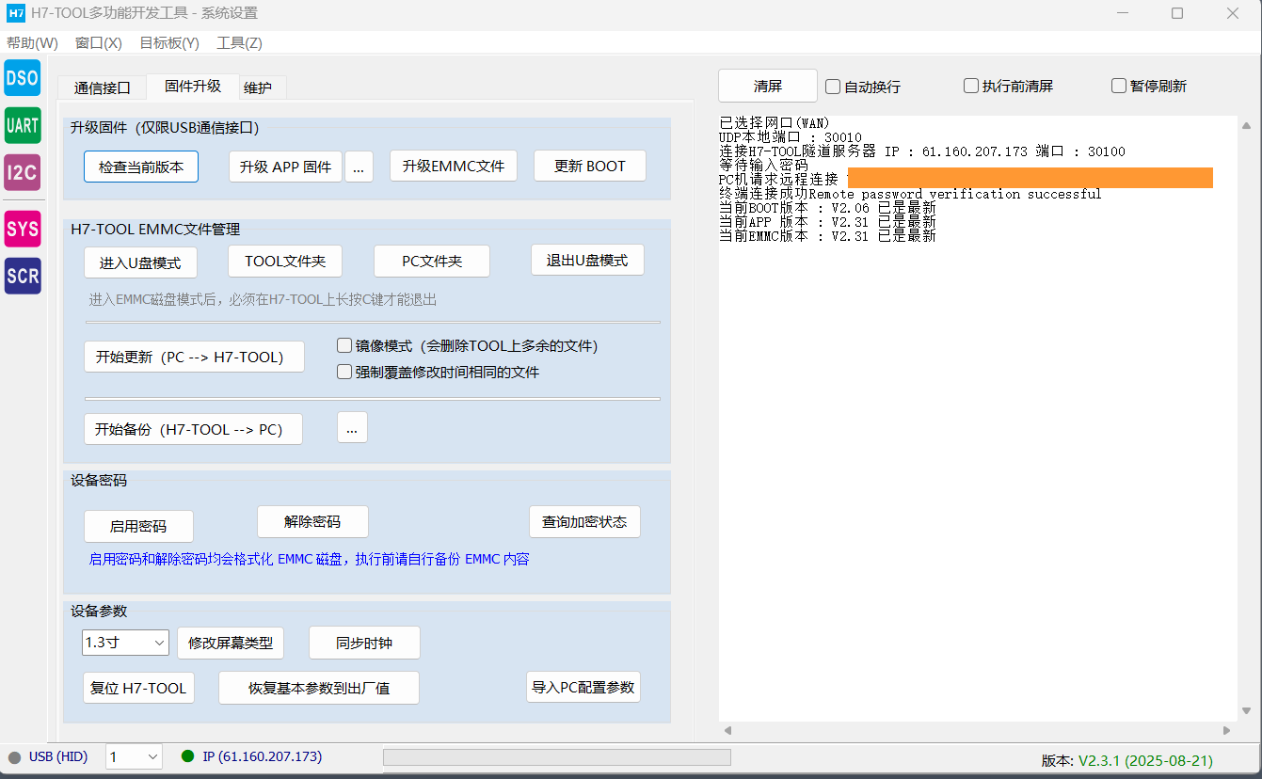Click the H7 logo in title bar
Viewport: 1262px width, 779px height.
click(15, 13)
